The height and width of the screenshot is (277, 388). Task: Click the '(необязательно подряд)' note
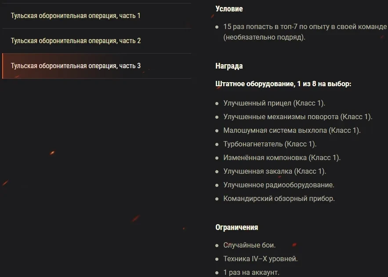(264, 37)
